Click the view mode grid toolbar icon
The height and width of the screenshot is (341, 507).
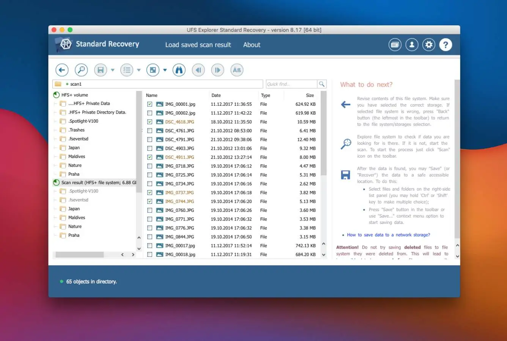coord(153,70)
